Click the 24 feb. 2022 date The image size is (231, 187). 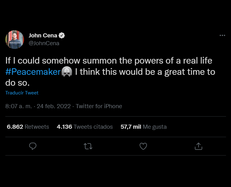pyautogui.click(x=54, y=106)
